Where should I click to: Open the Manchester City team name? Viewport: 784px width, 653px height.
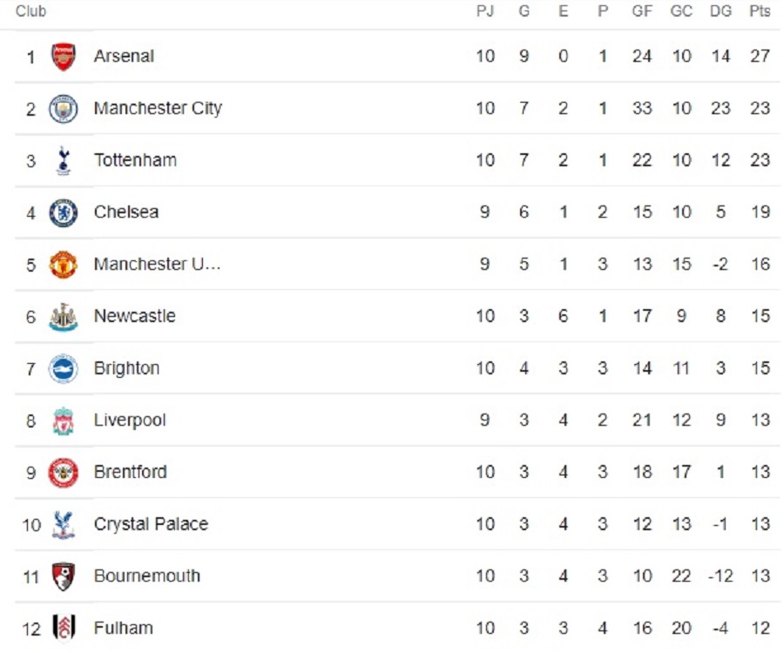tap(158, 109)
